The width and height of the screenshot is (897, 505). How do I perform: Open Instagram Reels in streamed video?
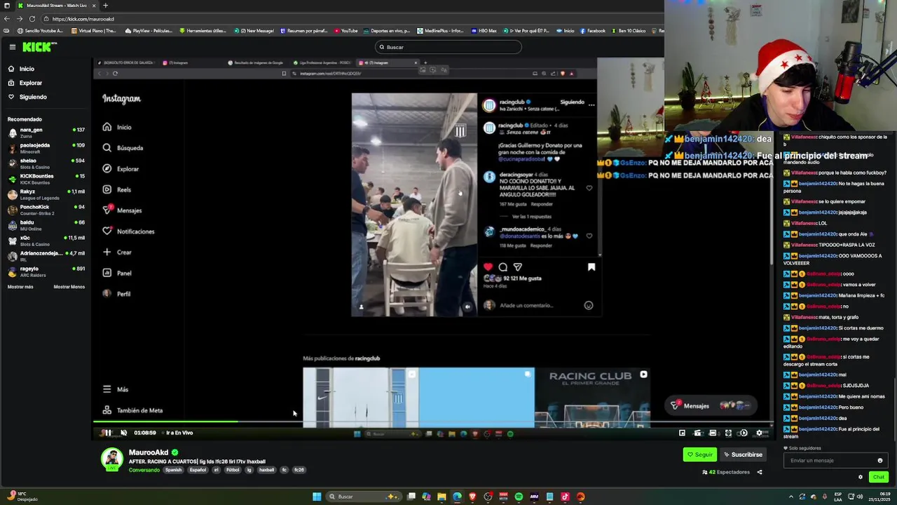coord(118,189)
